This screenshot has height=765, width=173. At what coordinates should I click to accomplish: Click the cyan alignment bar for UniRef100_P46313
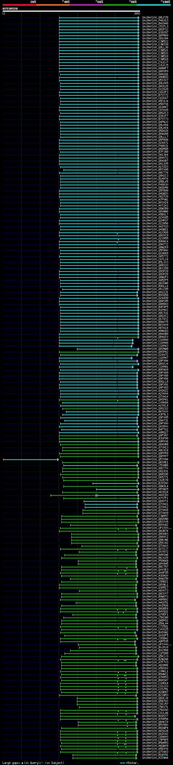99,21
